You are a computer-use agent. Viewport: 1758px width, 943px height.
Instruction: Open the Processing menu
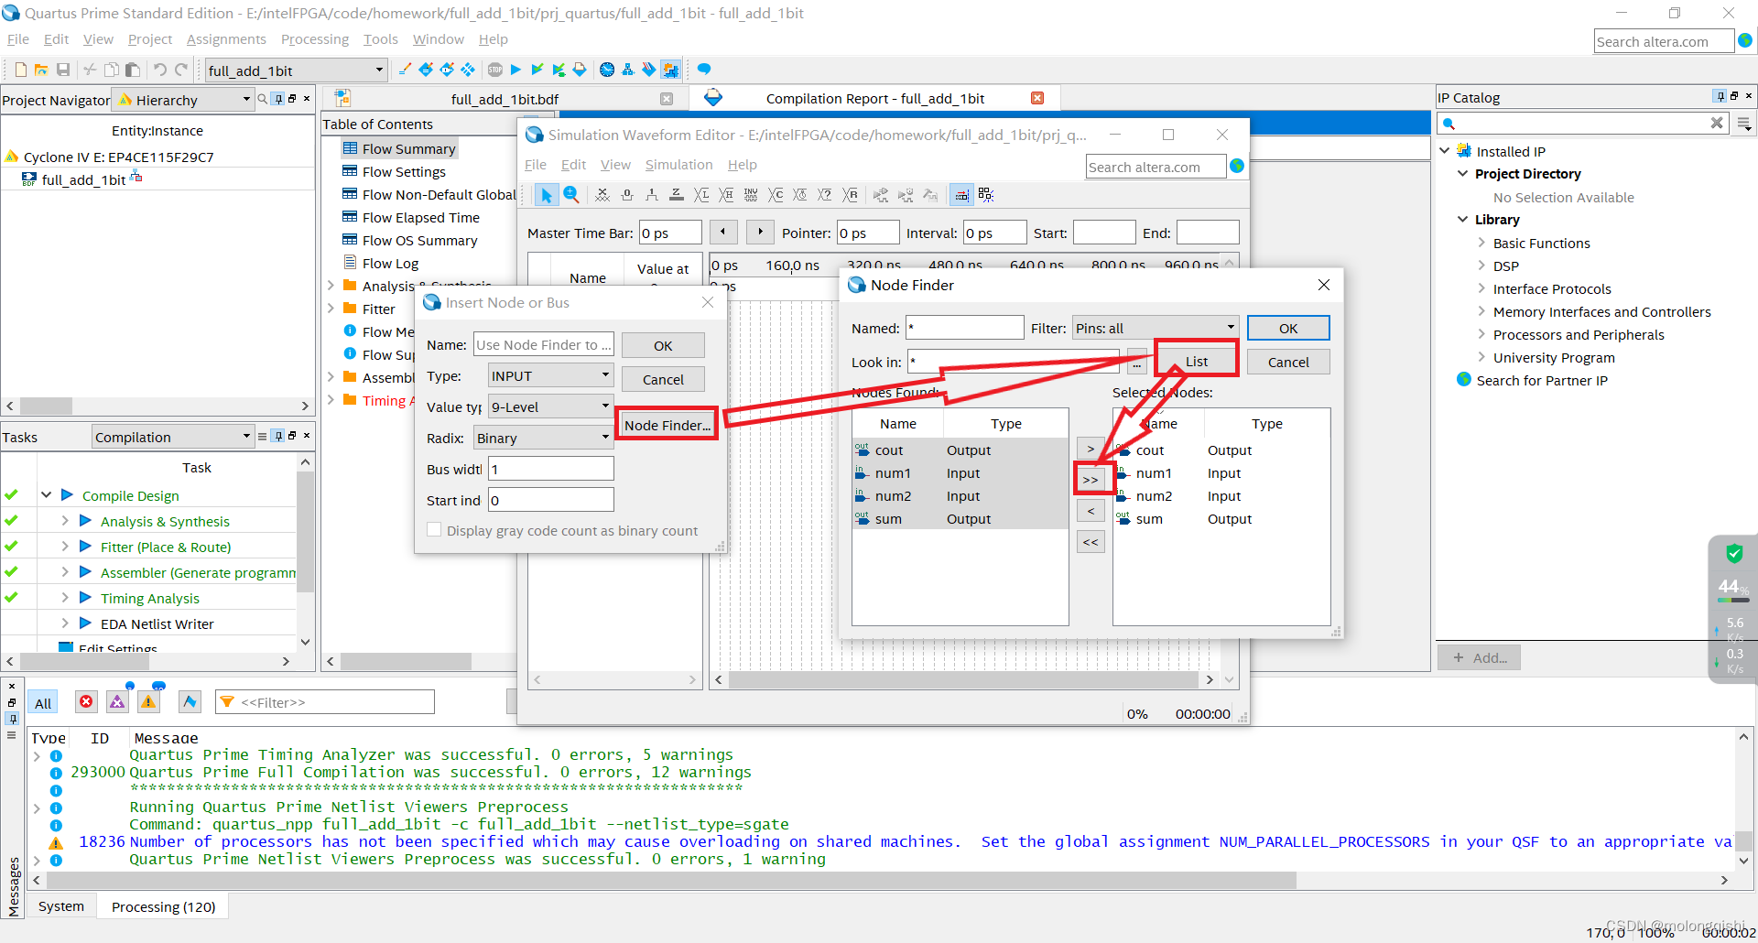[315, 39]
